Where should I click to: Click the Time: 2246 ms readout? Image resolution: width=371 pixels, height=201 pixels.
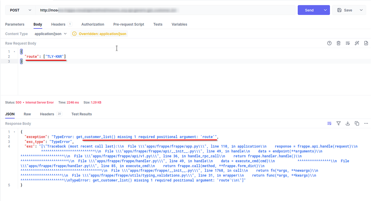click(x=69, y=102)
